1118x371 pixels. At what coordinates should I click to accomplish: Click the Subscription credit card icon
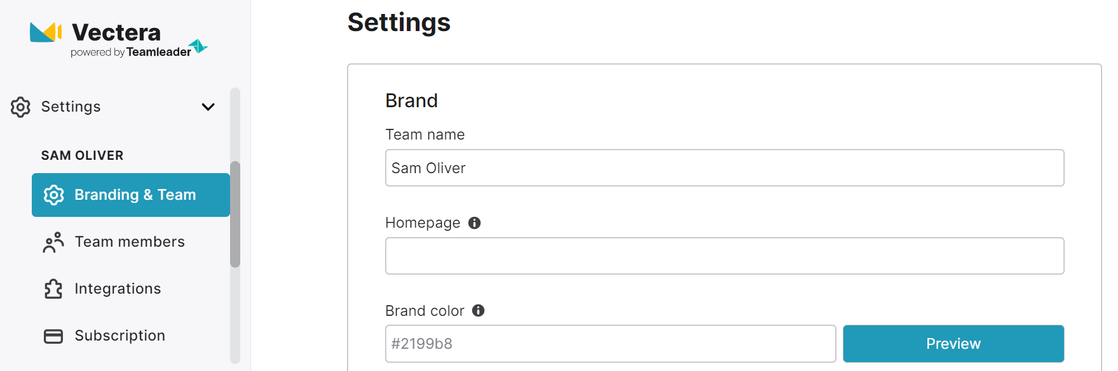(53, 336)
